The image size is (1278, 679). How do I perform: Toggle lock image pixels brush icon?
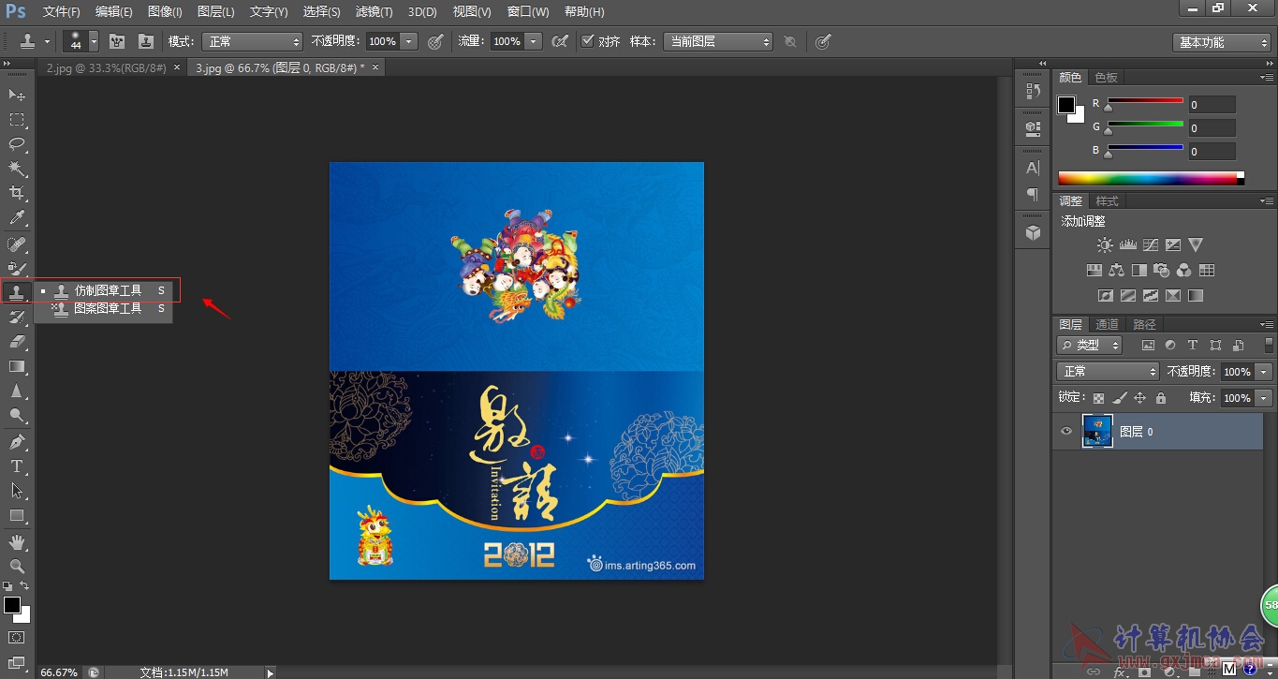click(x=1120, y=398)
